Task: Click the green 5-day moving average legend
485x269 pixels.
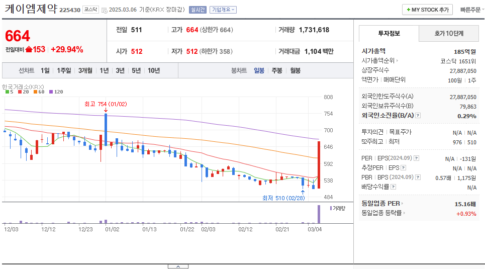Action: 9,92
